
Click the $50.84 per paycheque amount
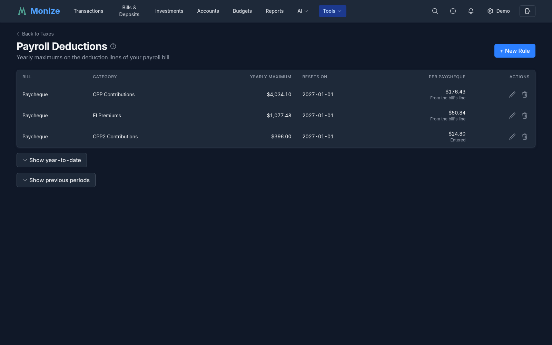pyautogui.click(x=457, y=113)
